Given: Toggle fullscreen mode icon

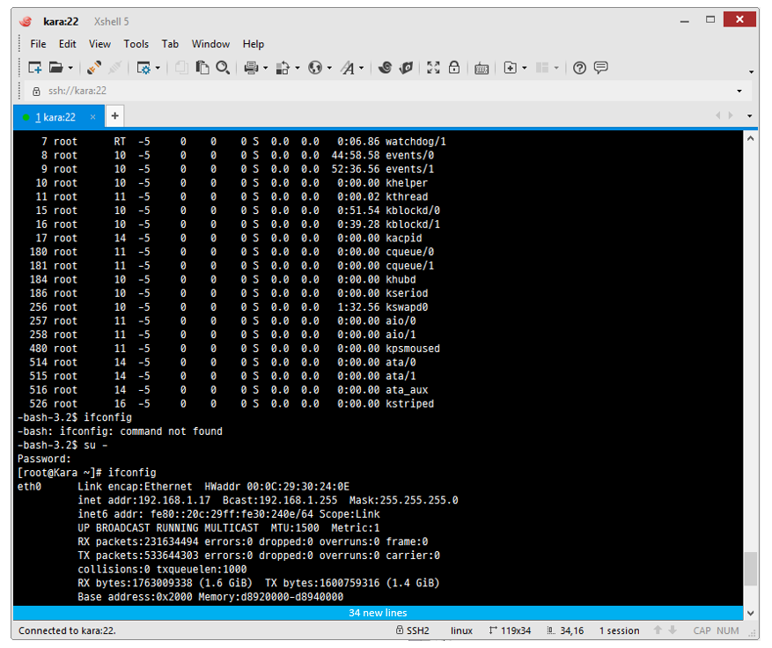Looking at the screenshot, I should click(x=433, y=68).
